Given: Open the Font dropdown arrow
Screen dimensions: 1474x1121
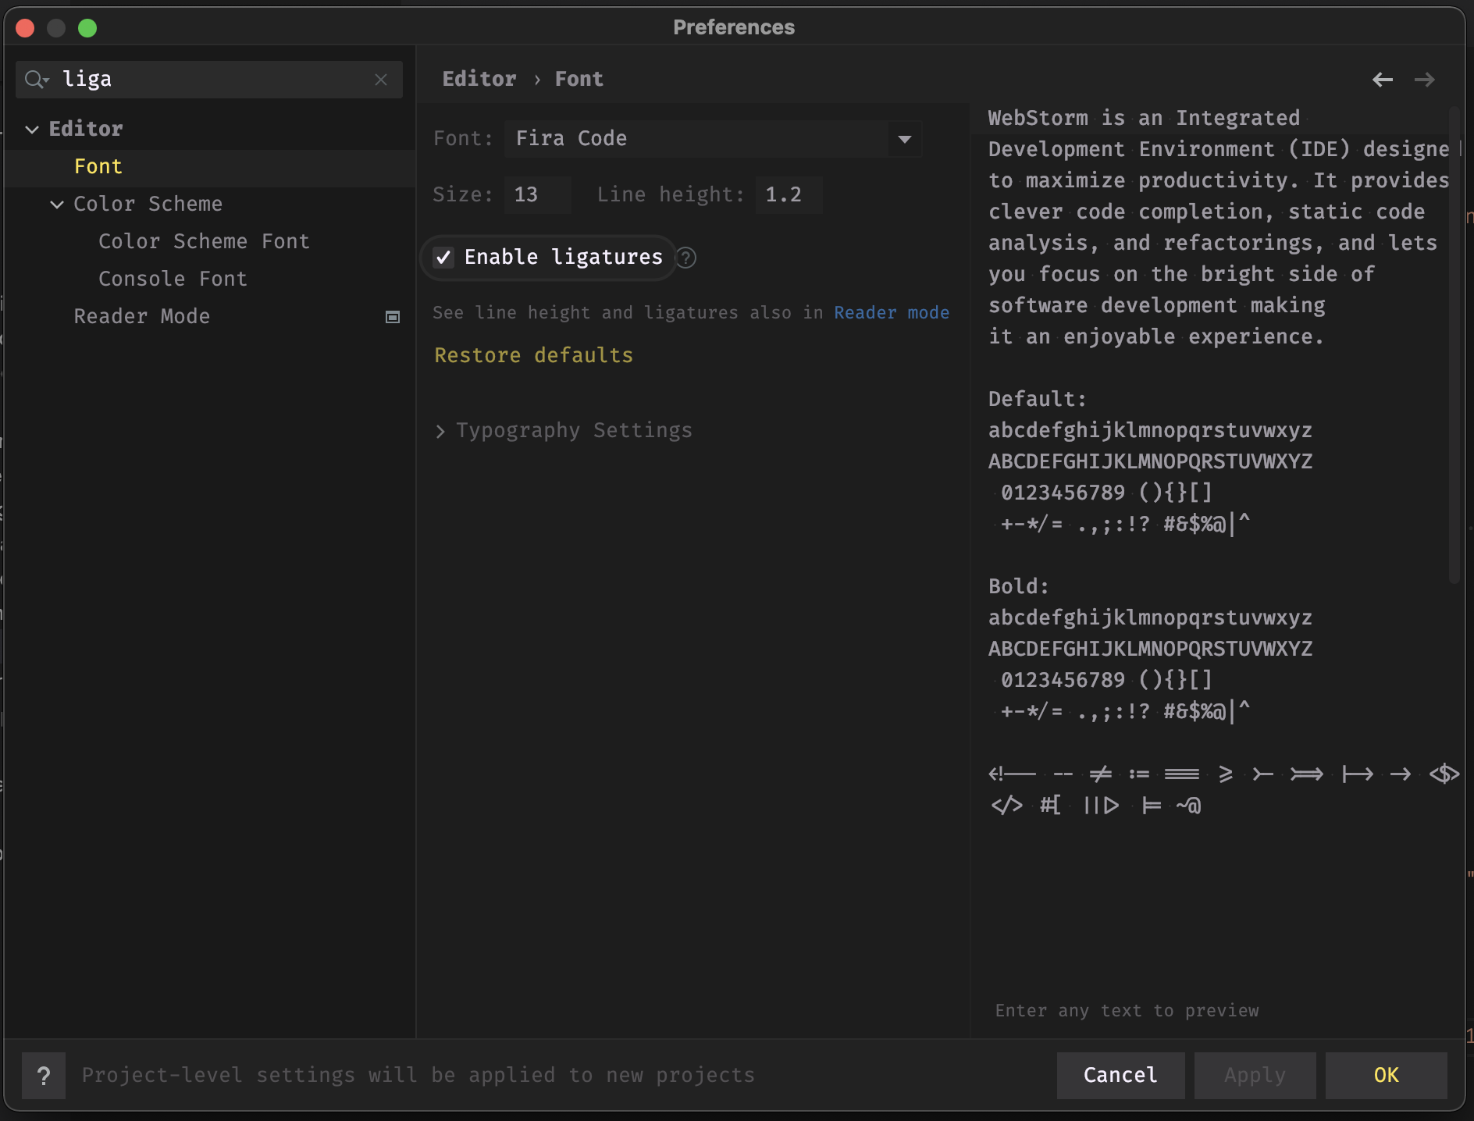Looking at the screenshot, I should coord(905,139).
